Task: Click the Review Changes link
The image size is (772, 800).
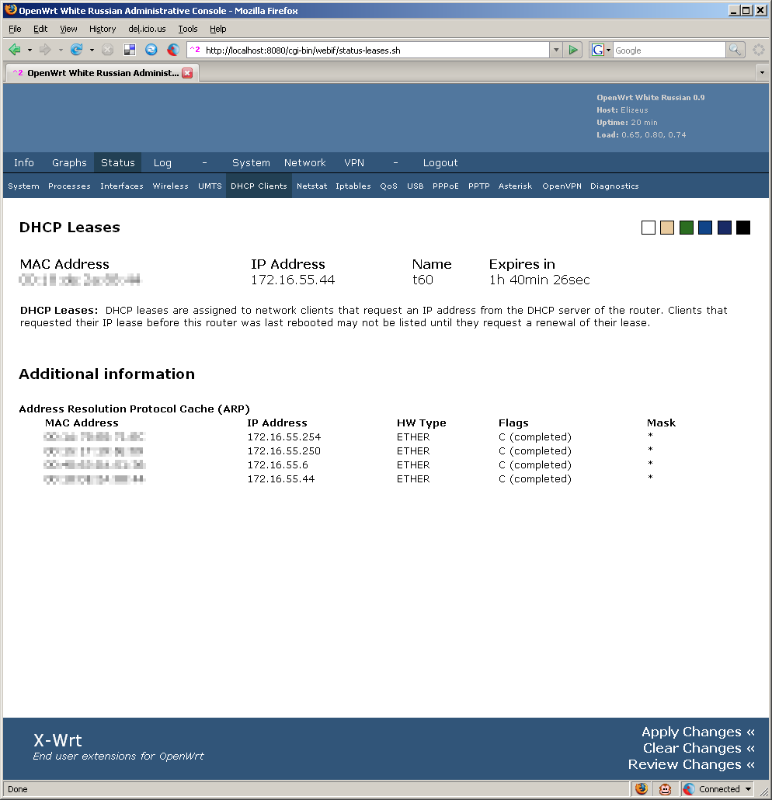Action: click(691, 764)
